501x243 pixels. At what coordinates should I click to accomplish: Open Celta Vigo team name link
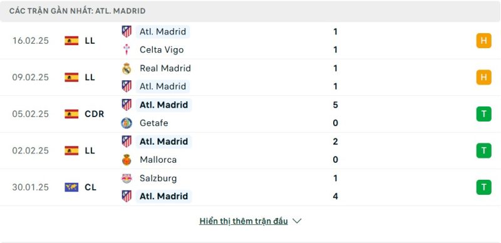pyautogui.click(x=162, y=49)
